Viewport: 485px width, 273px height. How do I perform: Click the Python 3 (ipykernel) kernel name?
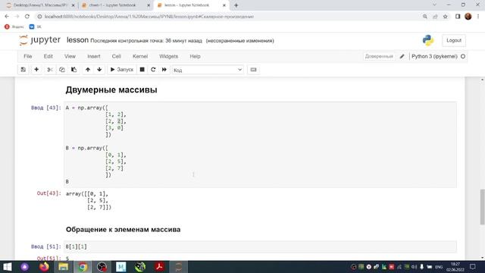434,56
